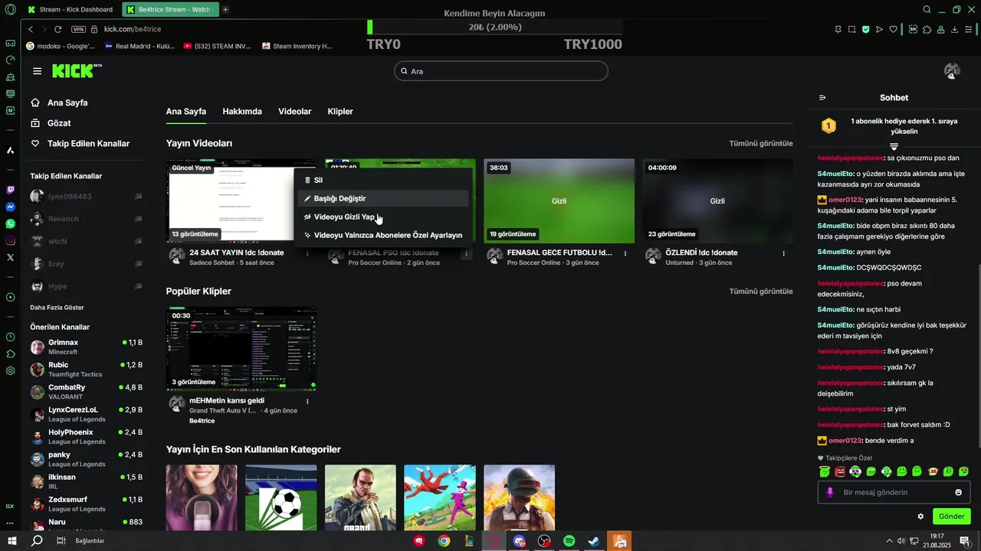Open the emoji picker in chat box
981x551 pixels.
click(958, 492)
